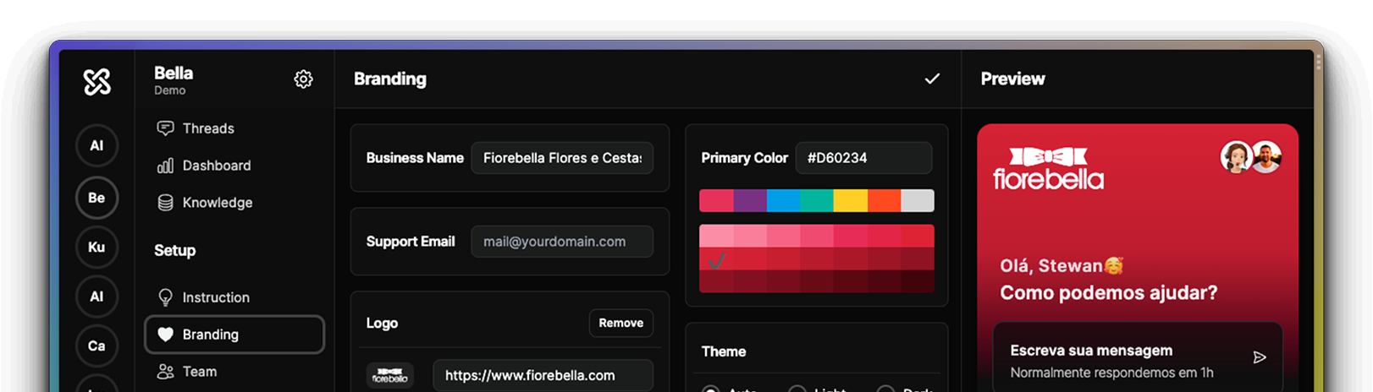Click the app logo icon in sidebar
1373x392 pixels.
[97, 81]
